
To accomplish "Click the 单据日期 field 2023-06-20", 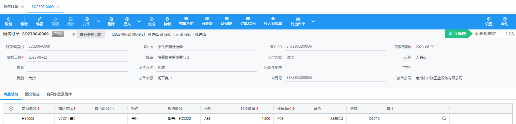I will (x=465, y=47).
